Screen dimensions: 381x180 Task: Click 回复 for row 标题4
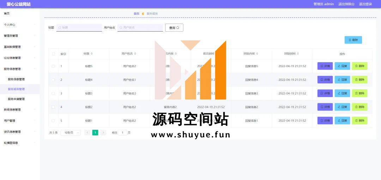pyautogui.click(x=342, y=79)
